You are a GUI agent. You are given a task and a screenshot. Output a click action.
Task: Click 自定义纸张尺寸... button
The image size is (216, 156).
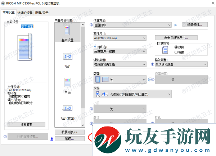pos(176,38)
